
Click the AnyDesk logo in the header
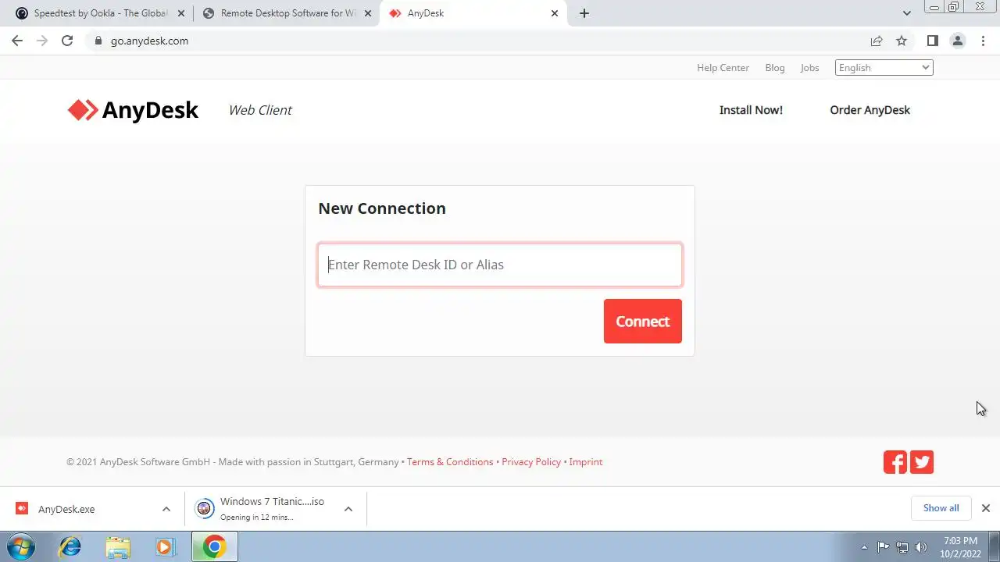pos(133,110)
